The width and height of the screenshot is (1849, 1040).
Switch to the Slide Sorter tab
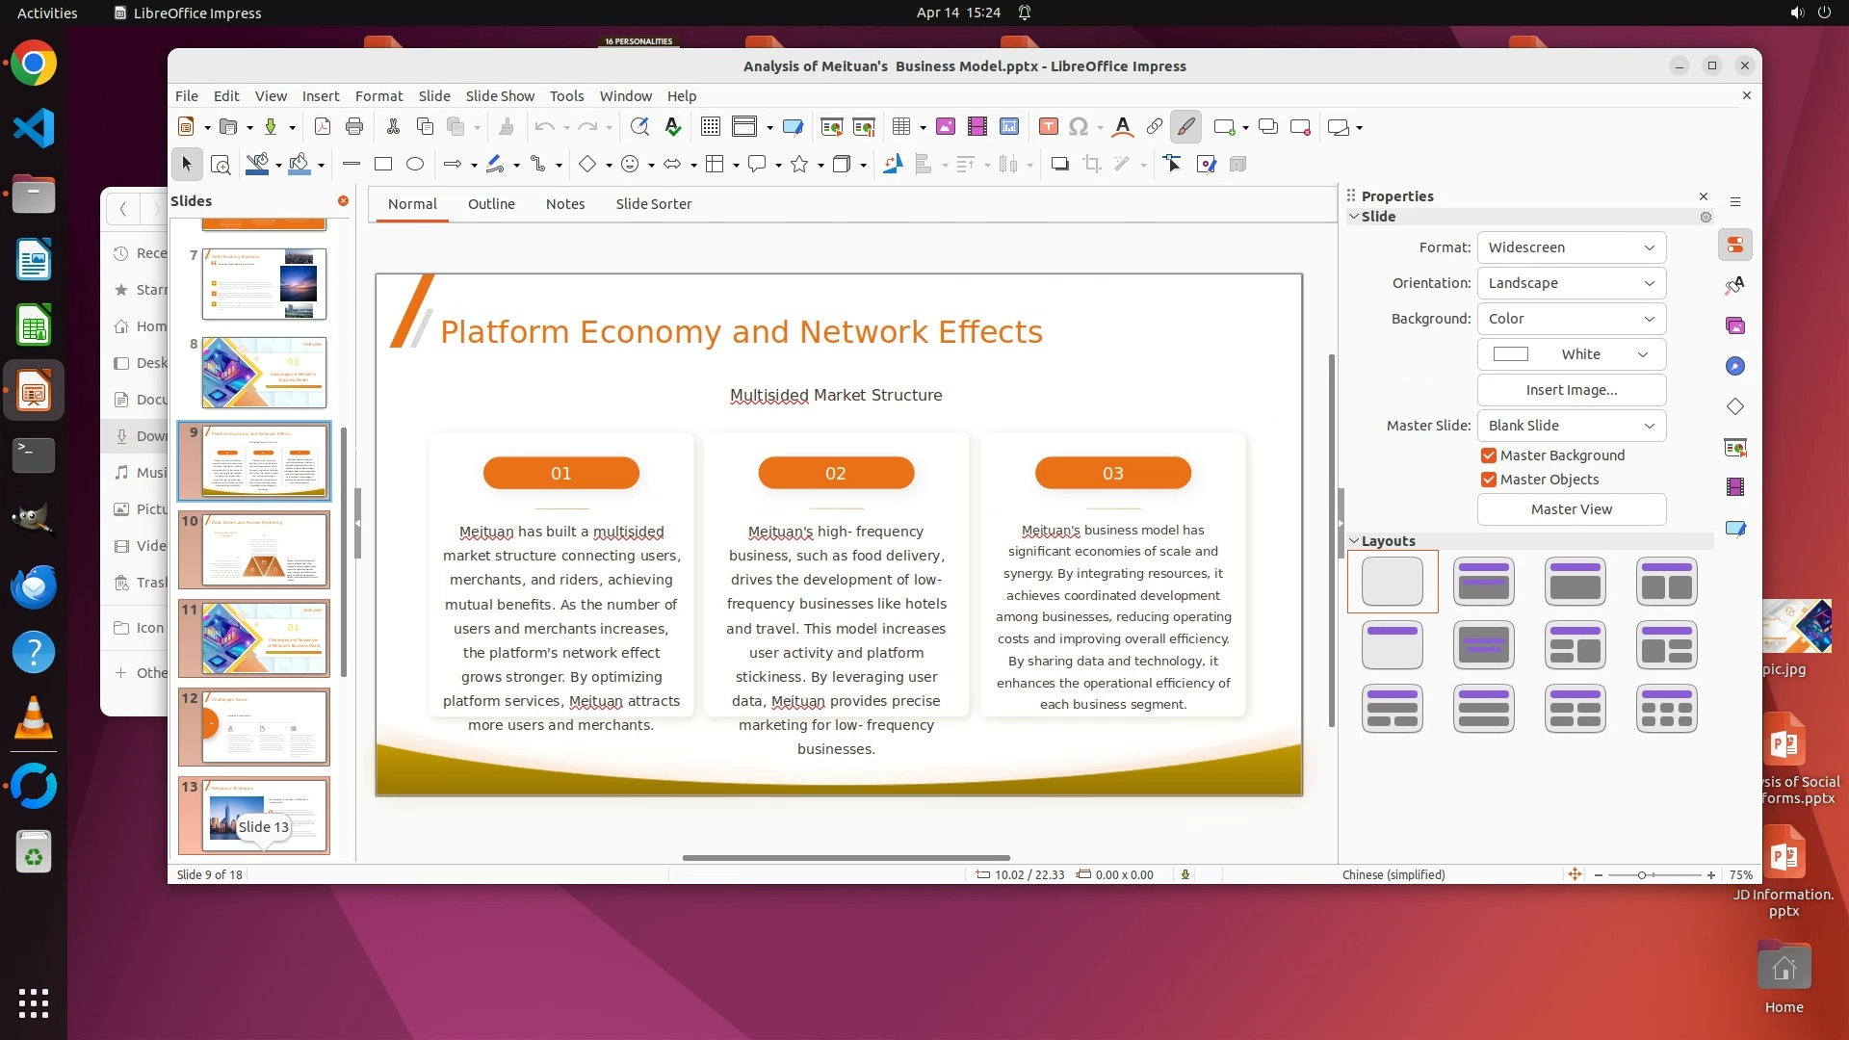click(x=653, y=204)
